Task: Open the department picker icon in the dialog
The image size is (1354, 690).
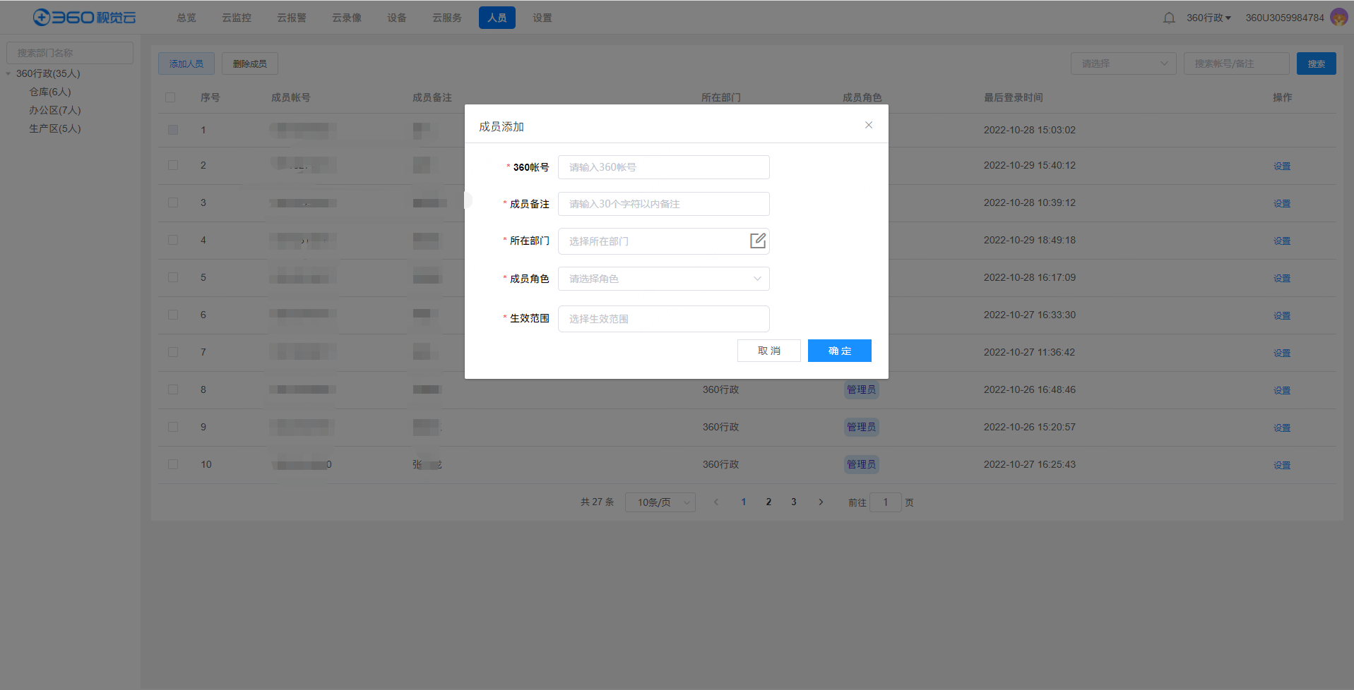Action: pos(757,241)
